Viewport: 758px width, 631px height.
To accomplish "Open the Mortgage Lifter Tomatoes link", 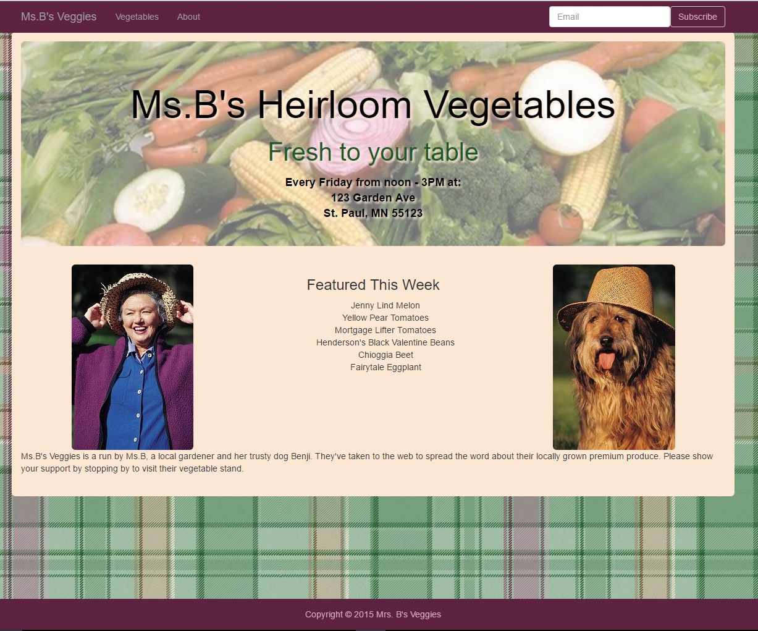I will click(x=385, y=330).
